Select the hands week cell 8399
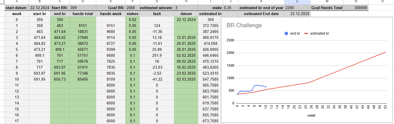This screenshot has height=124, width=394. [x=111, y=49]
